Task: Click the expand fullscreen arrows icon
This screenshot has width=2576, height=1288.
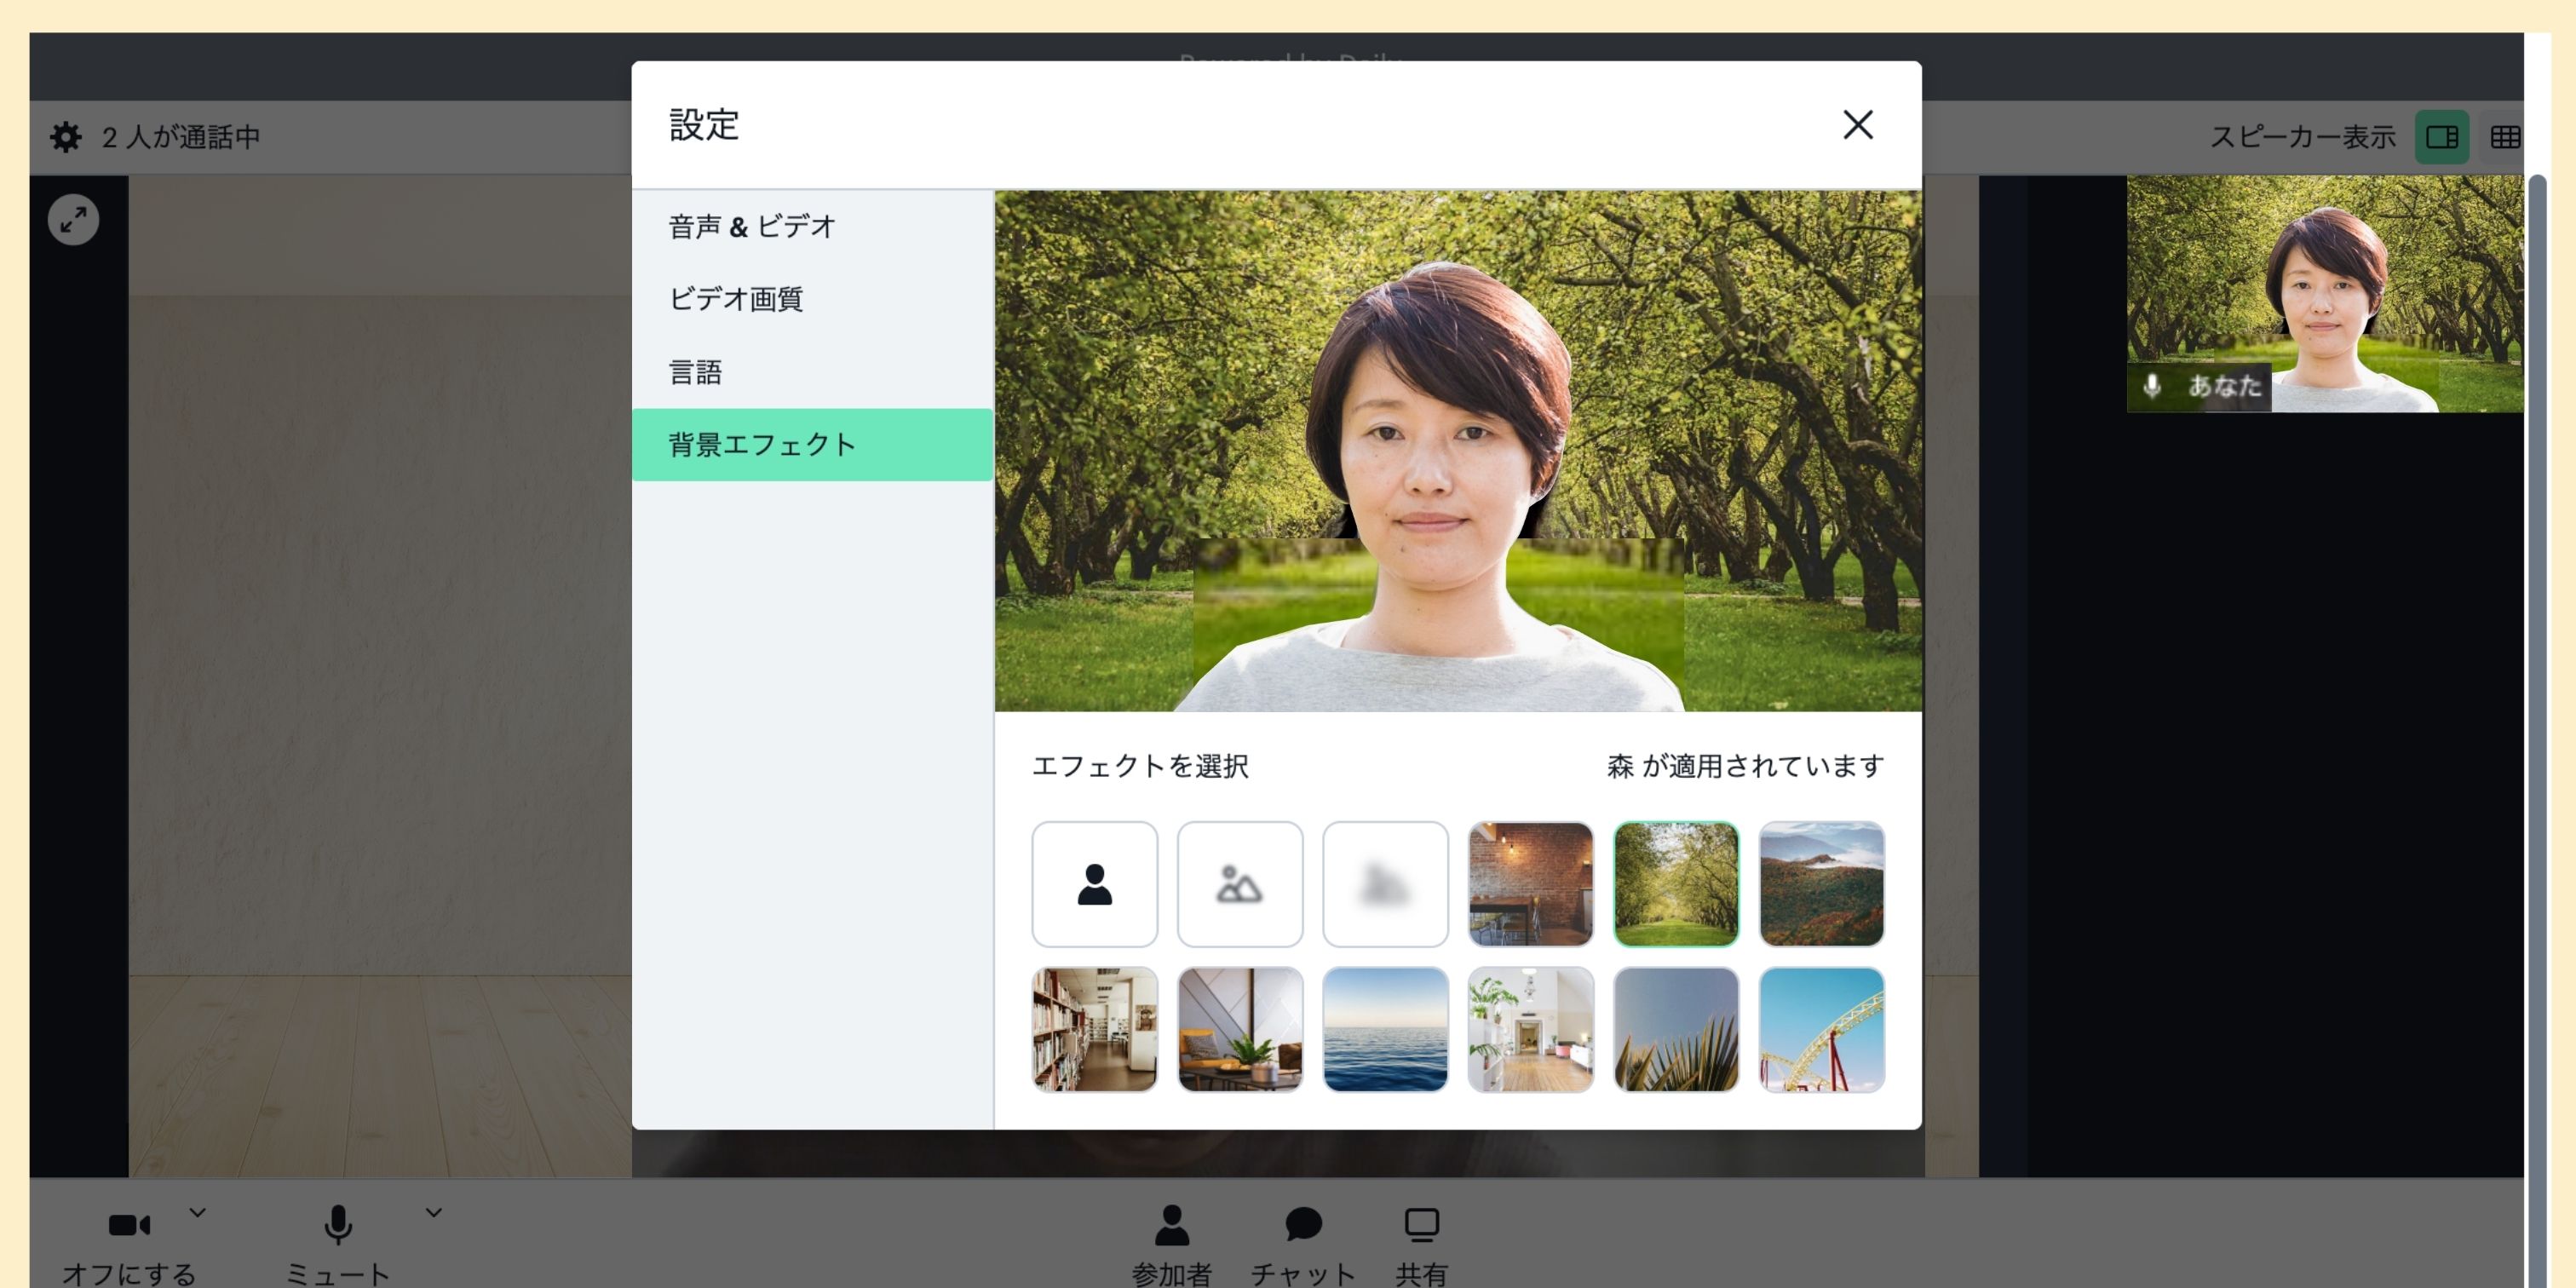Action: pyautogui.click(x=73, y=220)
